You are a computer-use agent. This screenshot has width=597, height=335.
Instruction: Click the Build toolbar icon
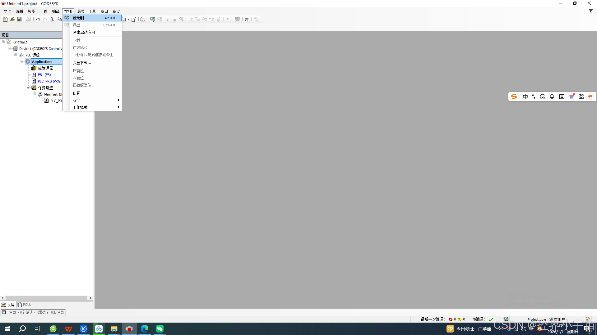coord(143,19)
